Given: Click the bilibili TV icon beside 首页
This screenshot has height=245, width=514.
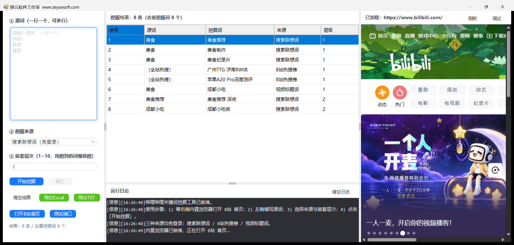Looking at the screenshot, I should click(x=372, y=36).
